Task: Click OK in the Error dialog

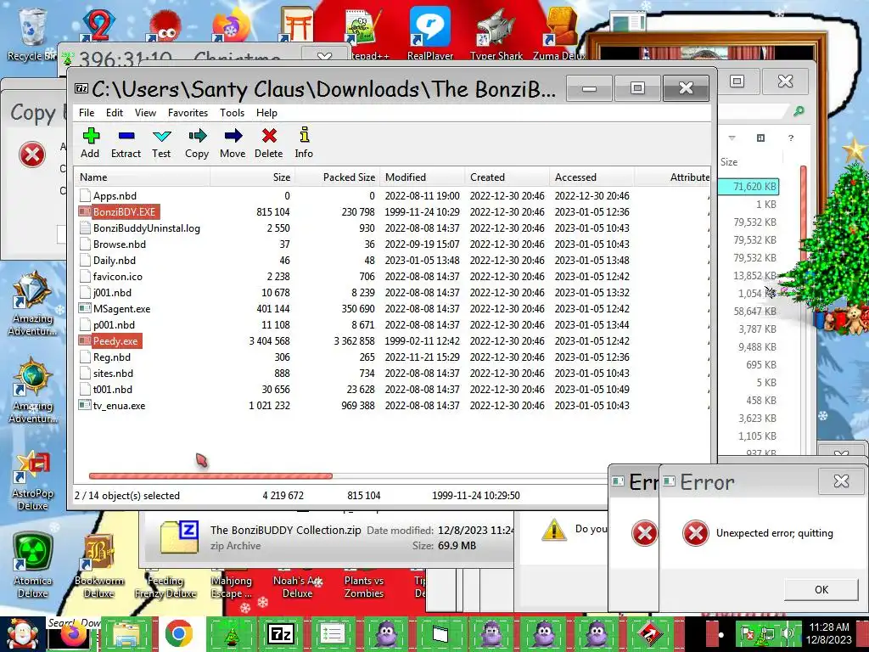Action: (821, 589)
